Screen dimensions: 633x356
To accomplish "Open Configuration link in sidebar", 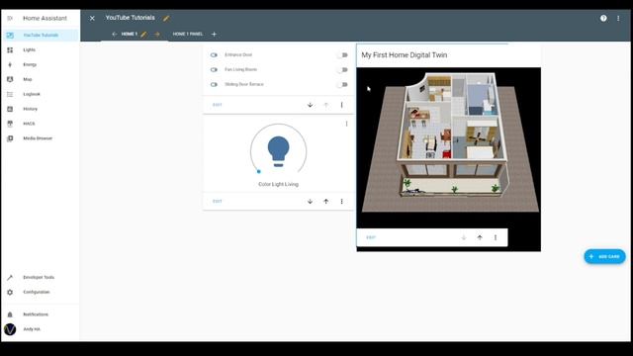I will click(41, 293).
